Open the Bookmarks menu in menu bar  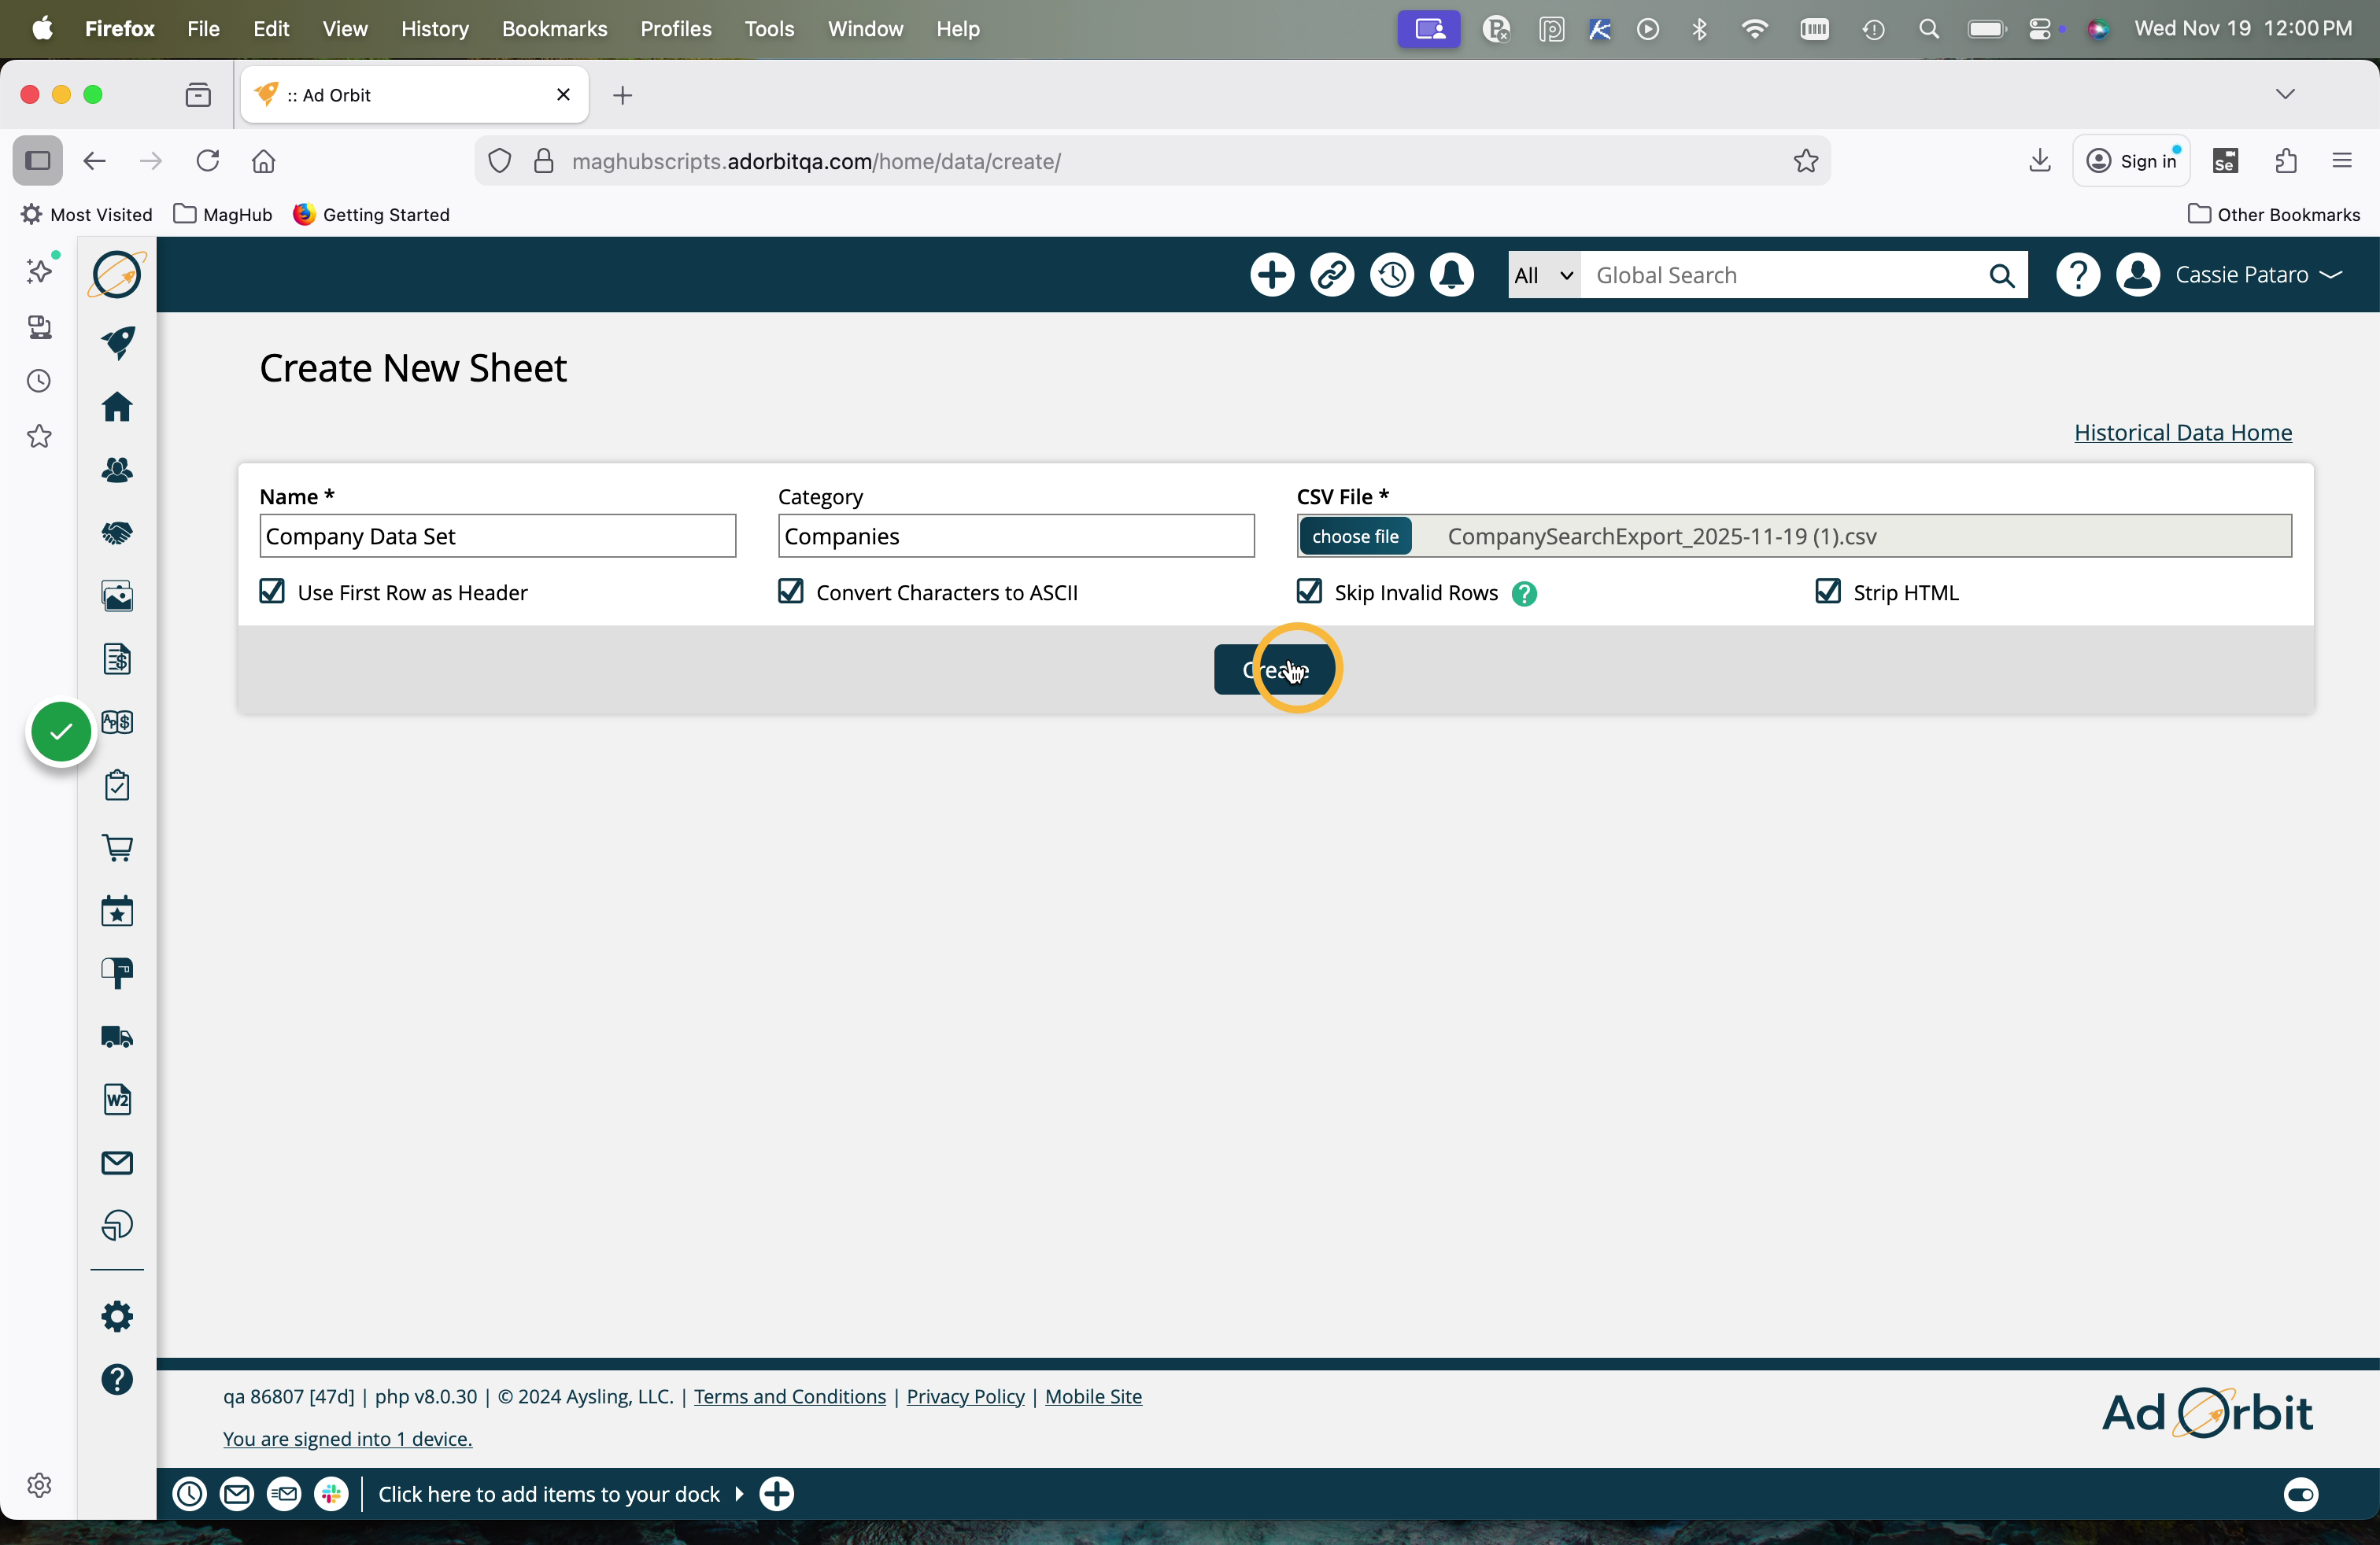[554, 29]
